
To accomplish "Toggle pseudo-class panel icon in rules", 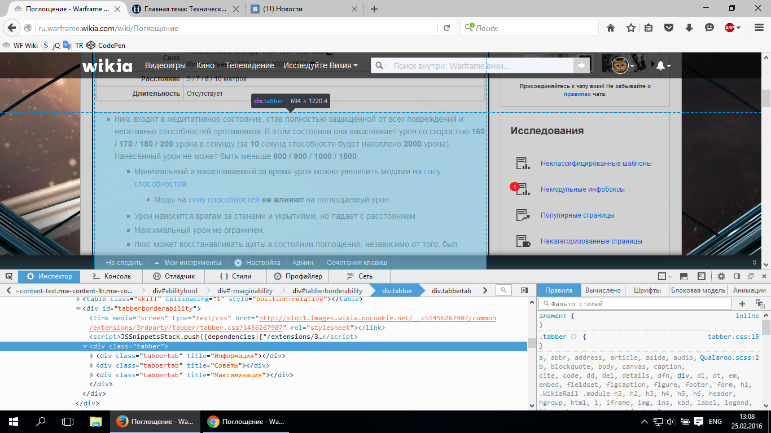I will click(759, 303).
